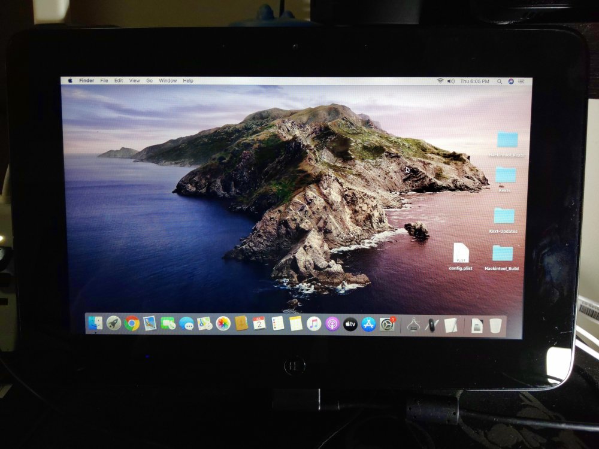Open Podcasts from the Dock
This screenshot has width=599, height=449.
tap(332, 324)
